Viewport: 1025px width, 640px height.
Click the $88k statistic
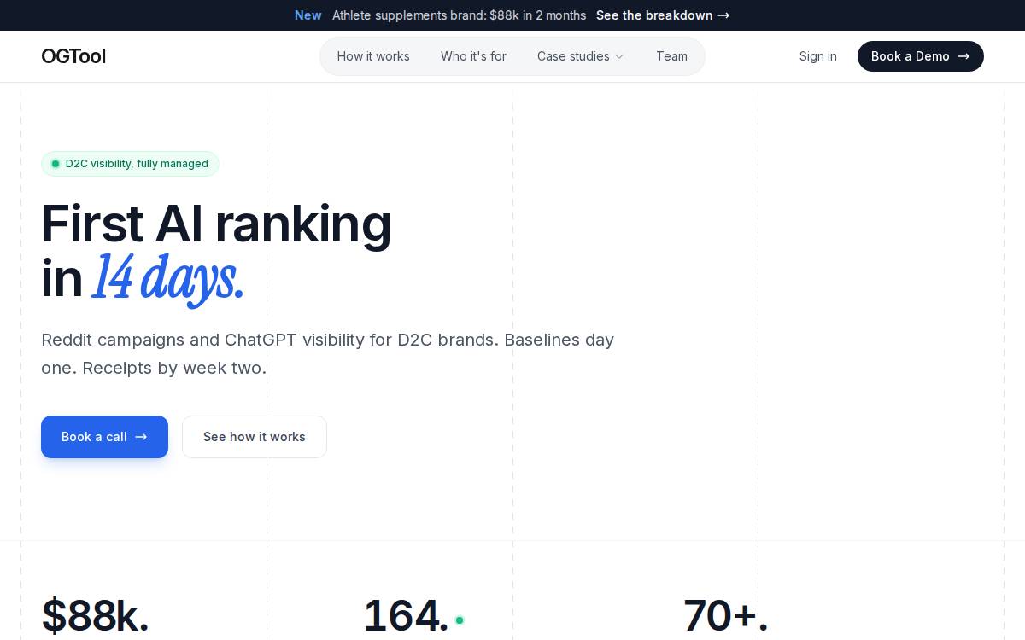tap(95, 616)
